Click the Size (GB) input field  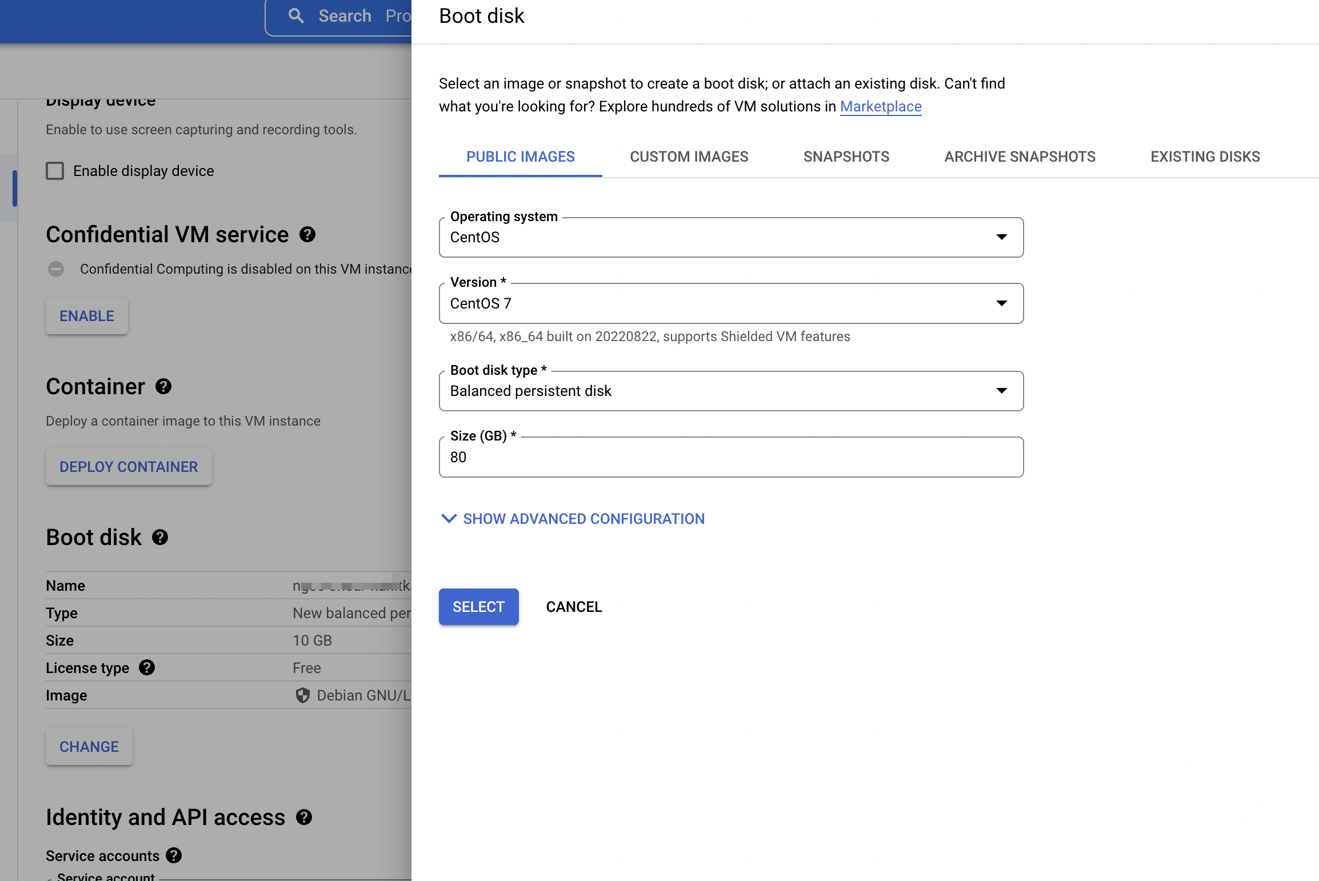click(x=731, y=457)
